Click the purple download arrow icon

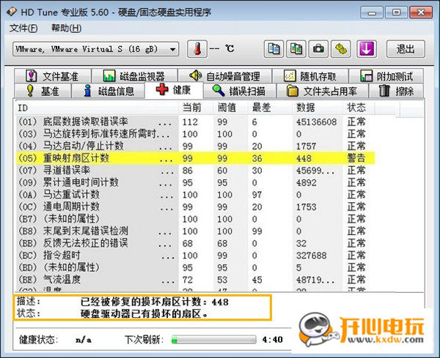[x=367, y=49]
